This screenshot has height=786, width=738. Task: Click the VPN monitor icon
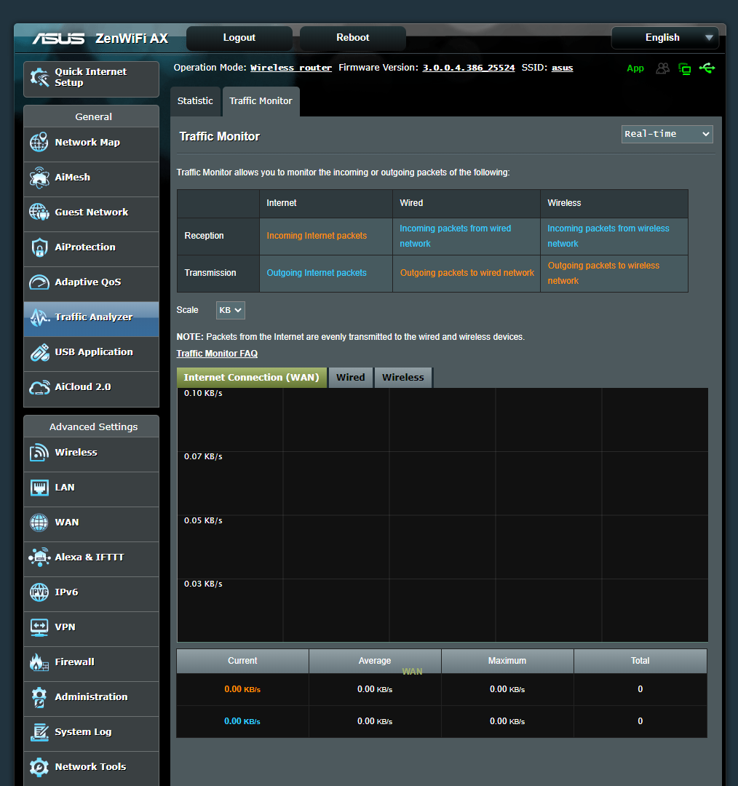[39, 627]
